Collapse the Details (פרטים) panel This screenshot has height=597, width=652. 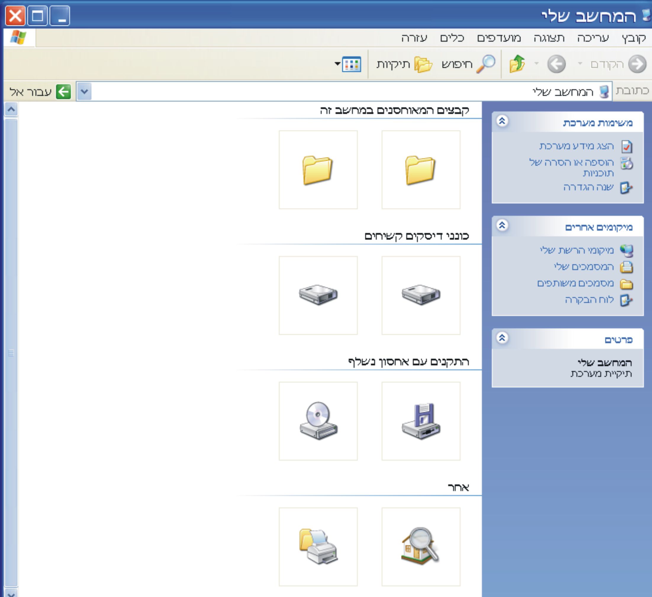coord(502,338)
